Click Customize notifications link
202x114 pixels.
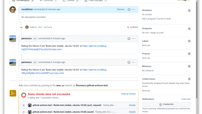pyautogui.click(x=186, y=99)
